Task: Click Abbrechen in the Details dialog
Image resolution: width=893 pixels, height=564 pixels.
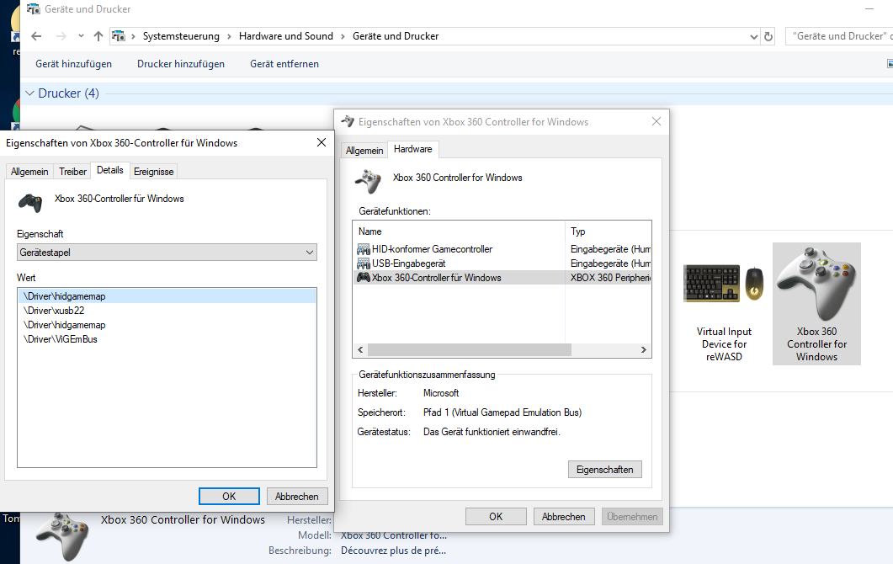Action: pyautogui.click(x=296, y=496)
